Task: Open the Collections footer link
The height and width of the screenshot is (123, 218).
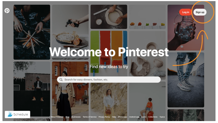Action: point(153,117)
